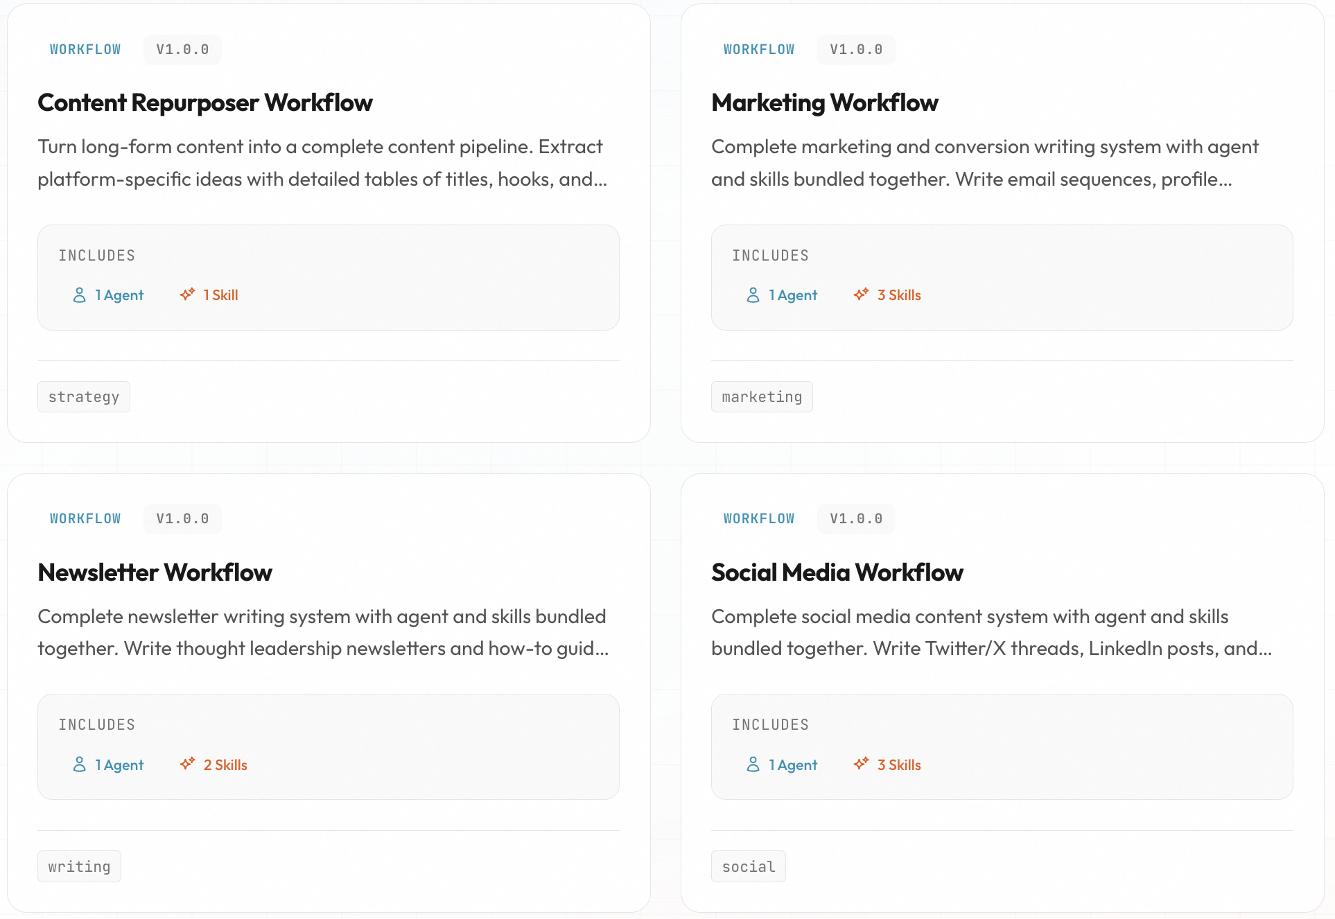Click the Skills sparkle icon in Marketing Workflow
1335x919 pixels.
(x=861, y=294)
